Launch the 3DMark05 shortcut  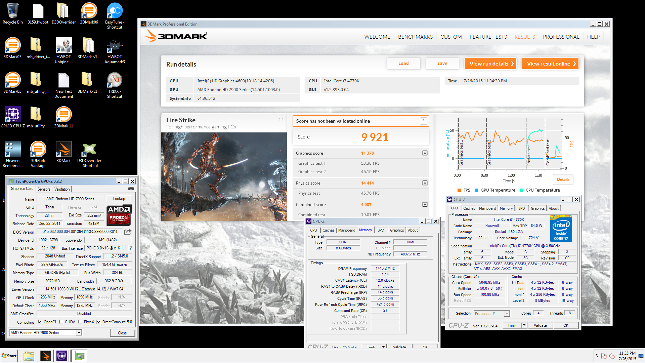click(x=12, y=83)
